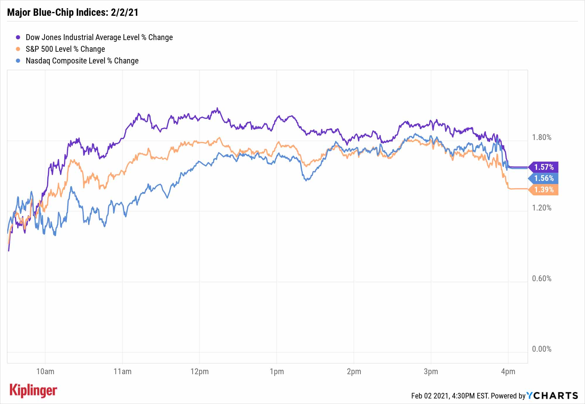585x404 pixels.
Task: Click the 4pm time axis label
Action: pos(508,372)
